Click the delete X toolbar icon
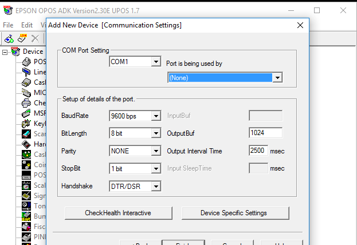The image size is (357, 245). pos(35,38)
